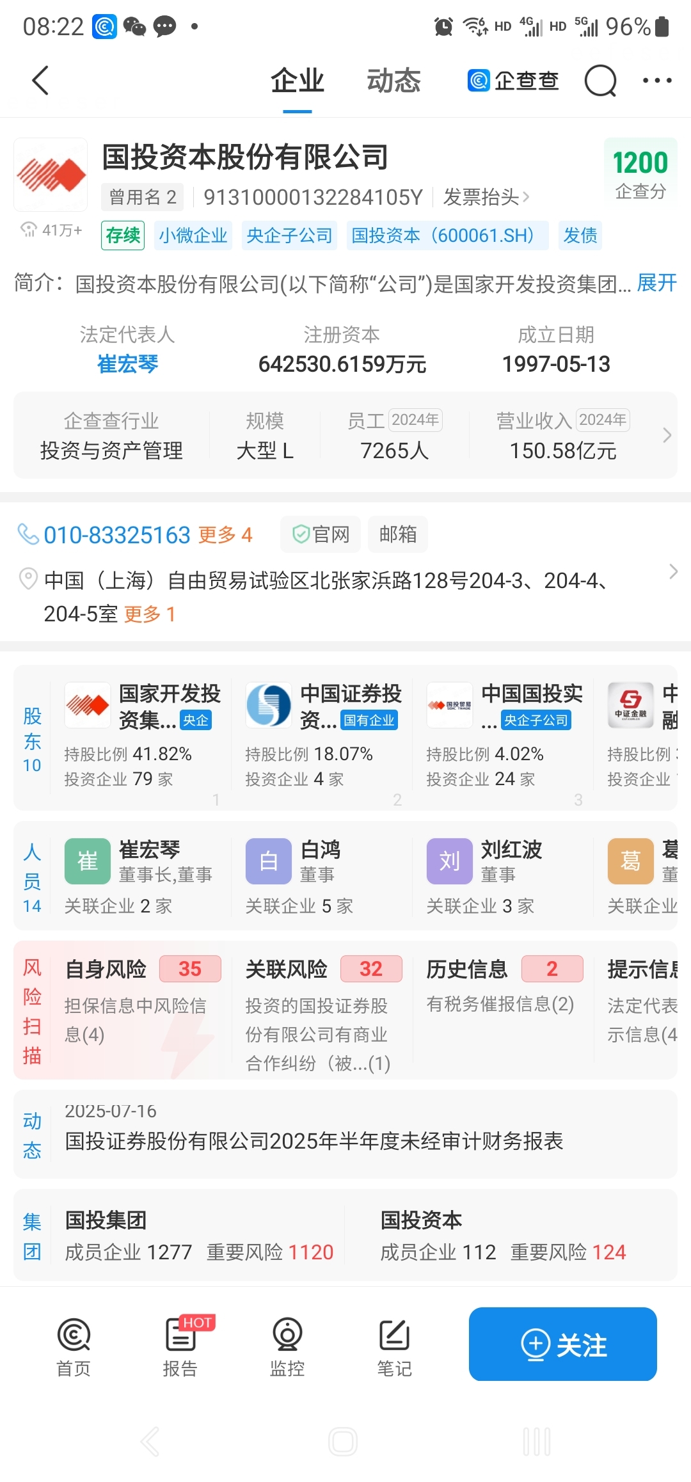
Task: Tap Android back navigation button
Action: (x=150, y=1442)
